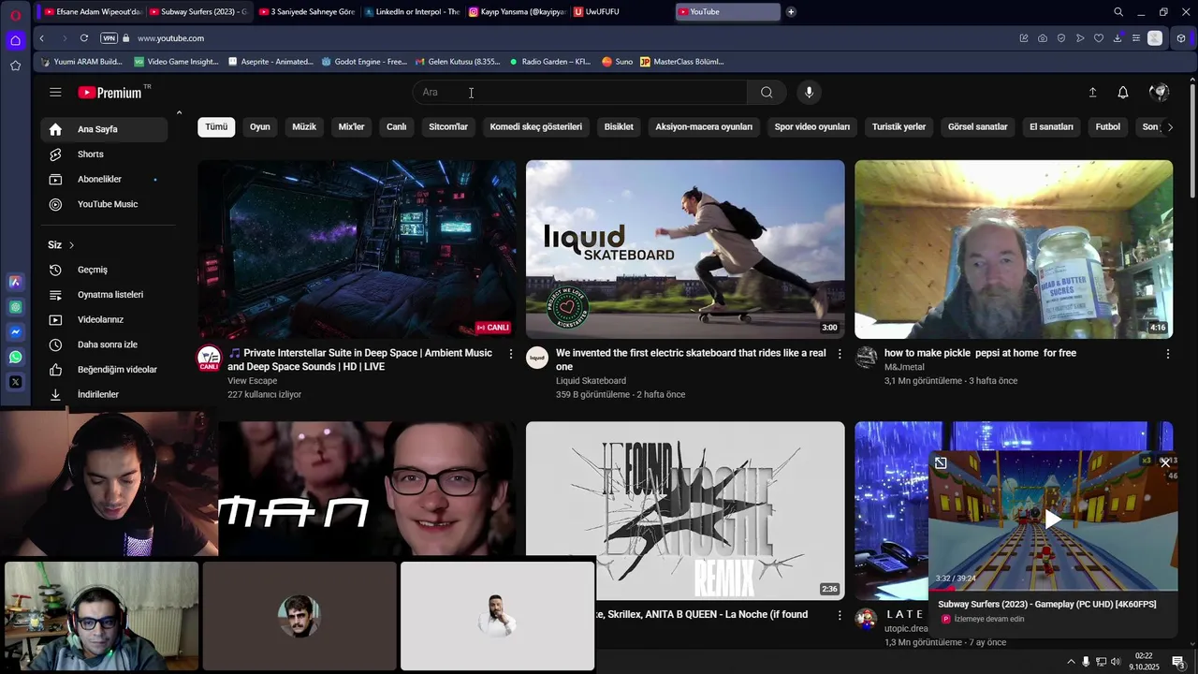Close the Subway Surfers mini player
Screen dimensions: 1198x674
(1165, 462)
